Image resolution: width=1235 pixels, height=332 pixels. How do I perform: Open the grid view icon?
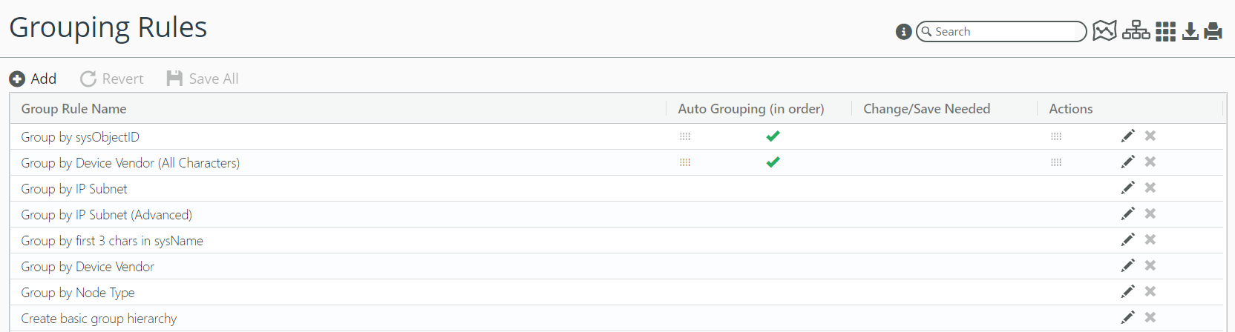click(1165, 32)
